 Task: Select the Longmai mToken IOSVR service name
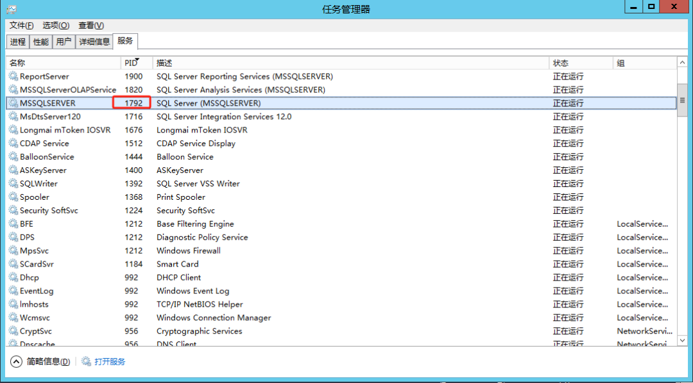coord(65,130)
